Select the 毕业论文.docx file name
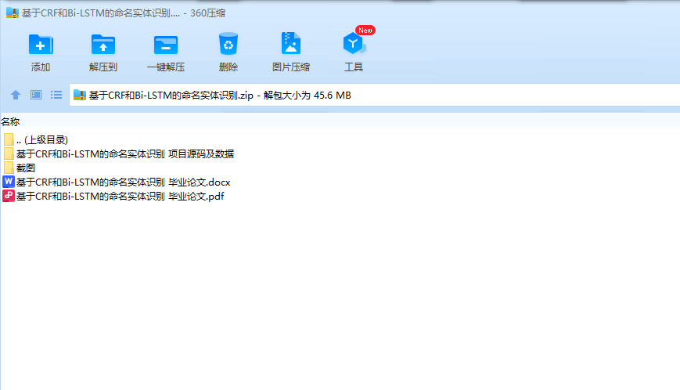 [x=123, y=182]
